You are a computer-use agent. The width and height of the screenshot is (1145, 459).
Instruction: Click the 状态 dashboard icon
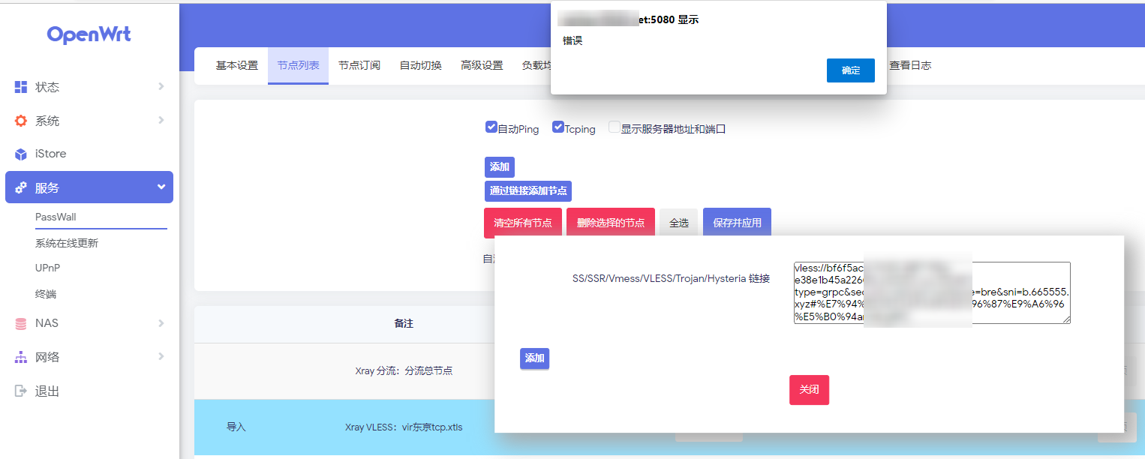pos(21,87)
